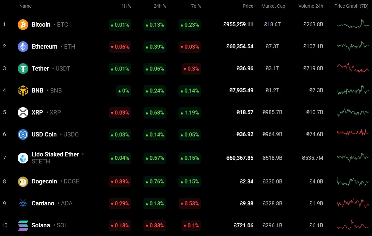Click the XRP logo icon
This screenshot has width=372, height=236.
pos(23,113)
